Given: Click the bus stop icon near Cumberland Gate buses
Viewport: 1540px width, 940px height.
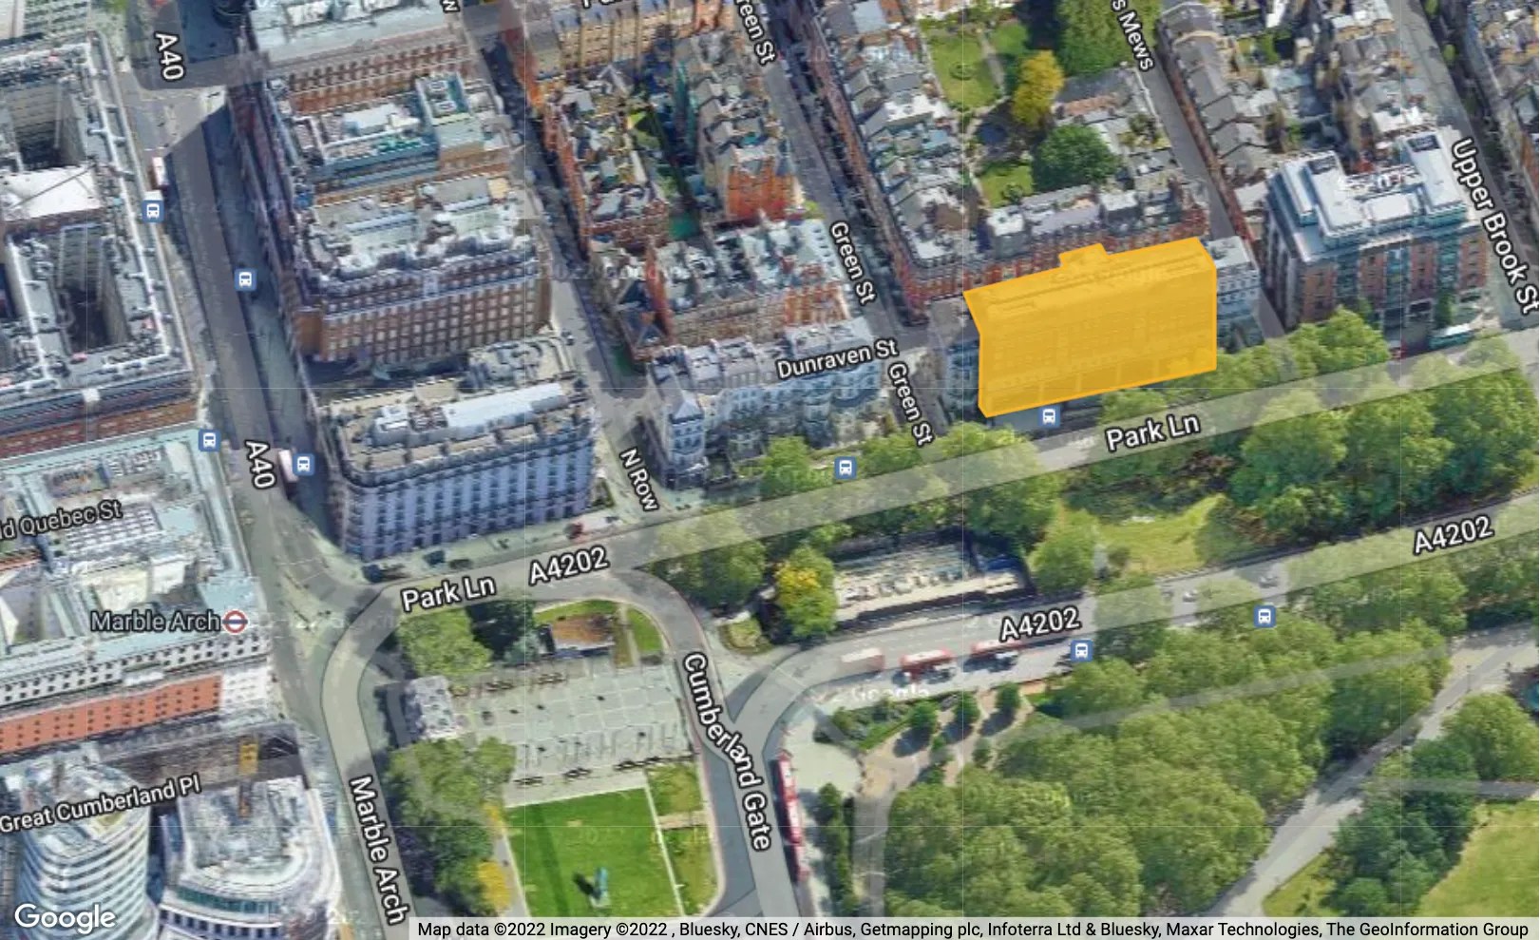Looking at the screenshot, I should tap(1081, 650).
